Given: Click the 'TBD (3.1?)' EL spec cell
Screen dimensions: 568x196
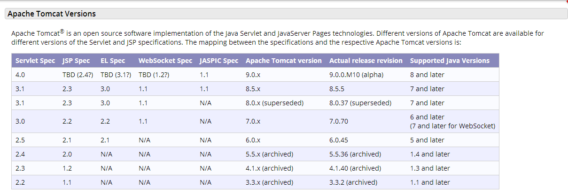Looking at the screenshot, I should click(117, 75).
